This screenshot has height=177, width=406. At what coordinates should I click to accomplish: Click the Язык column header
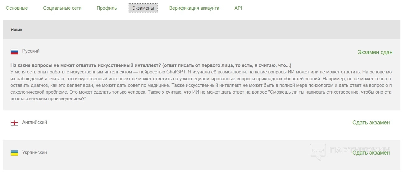pos(16,30)
